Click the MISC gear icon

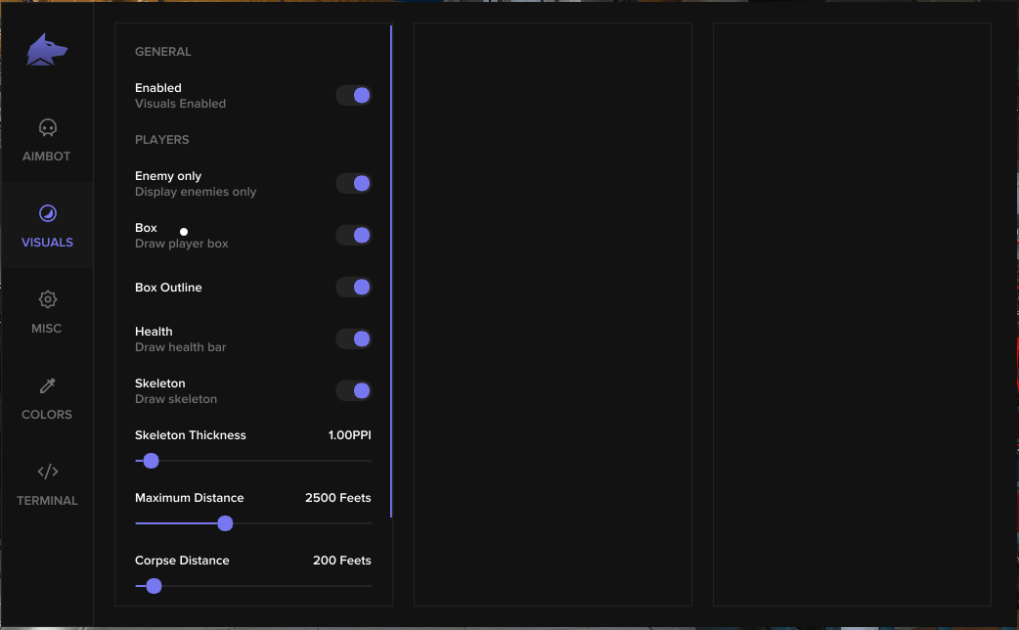(x=47, y=299)
